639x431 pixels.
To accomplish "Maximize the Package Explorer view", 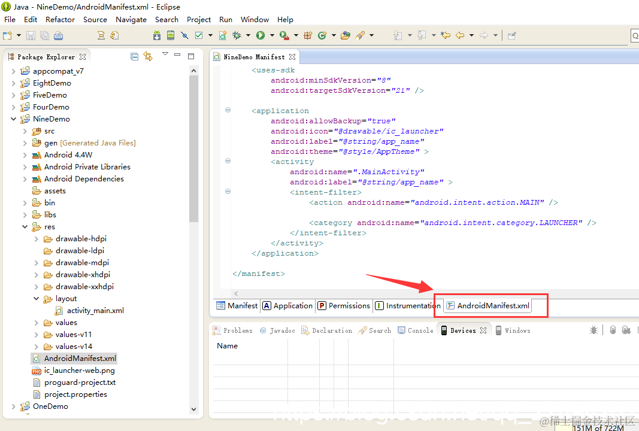I will click(x=191, y=56).
